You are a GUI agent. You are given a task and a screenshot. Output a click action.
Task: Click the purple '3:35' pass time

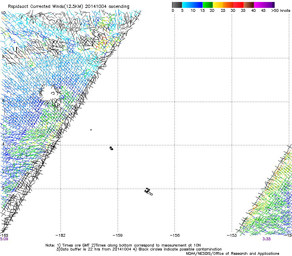click(x=266, y=239)
